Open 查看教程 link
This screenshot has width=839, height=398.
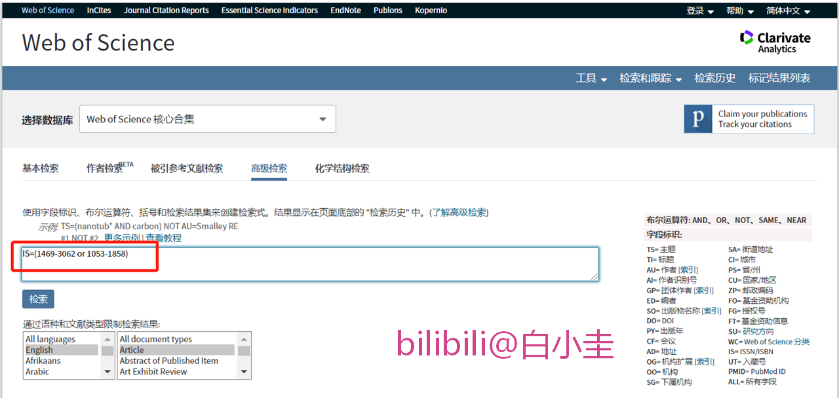pyautogui.click(x=164, y=238)
